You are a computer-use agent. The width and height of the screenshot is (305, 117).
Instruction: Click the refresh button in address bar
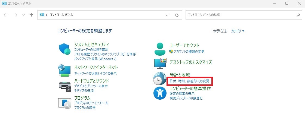(177, 15)
